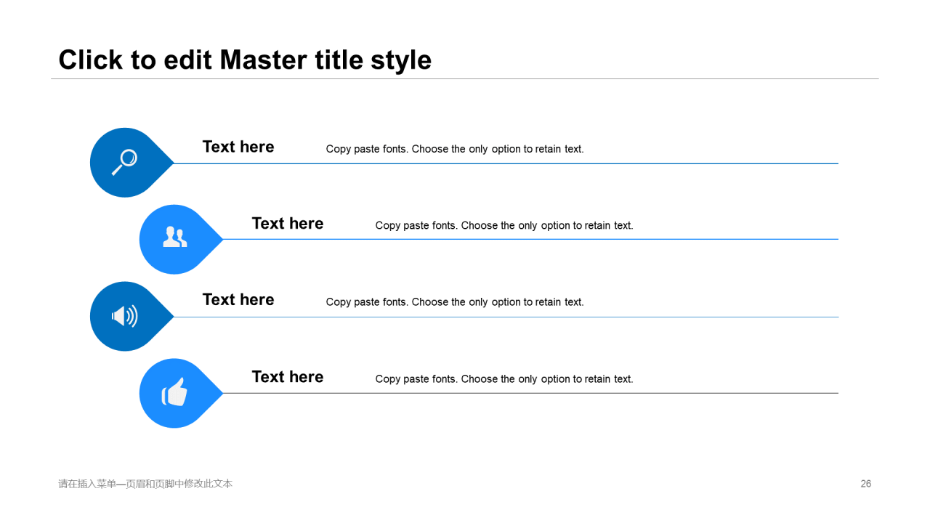Click the magnifying glass search icon
The width and height of the screenshot is (930, 523).
[x=124, y=162]
